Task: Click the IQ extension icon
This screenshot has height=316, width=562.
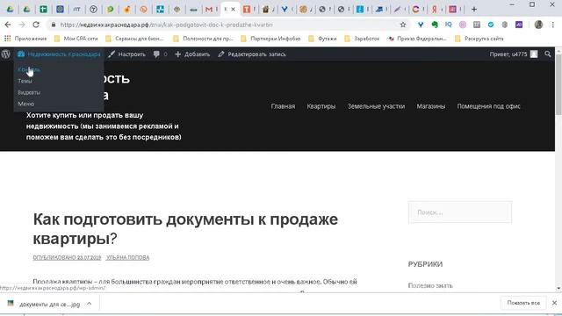Action: coord(449,25)
